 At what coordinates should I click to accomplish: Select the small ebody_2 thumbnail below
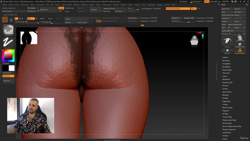(227, 51)
